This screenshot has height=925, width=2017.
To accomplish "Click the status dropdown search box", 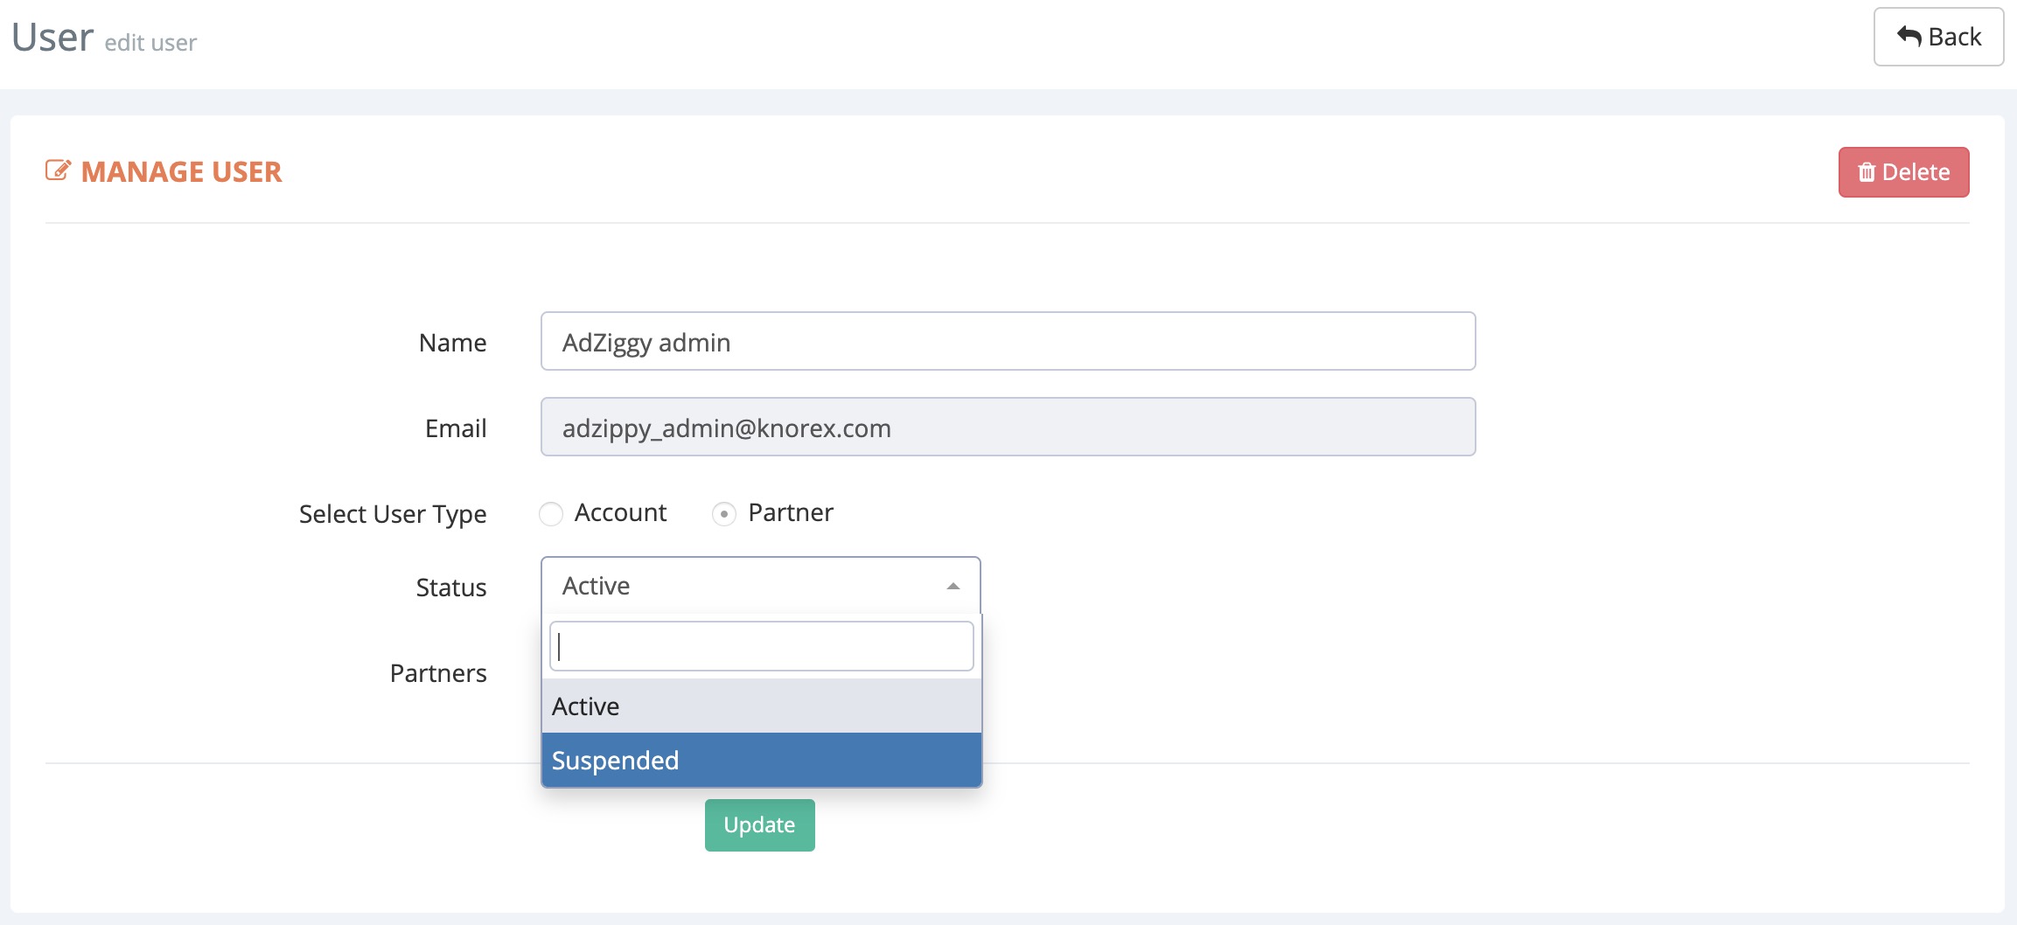I will pyautogui.click(x=761, y=647).
